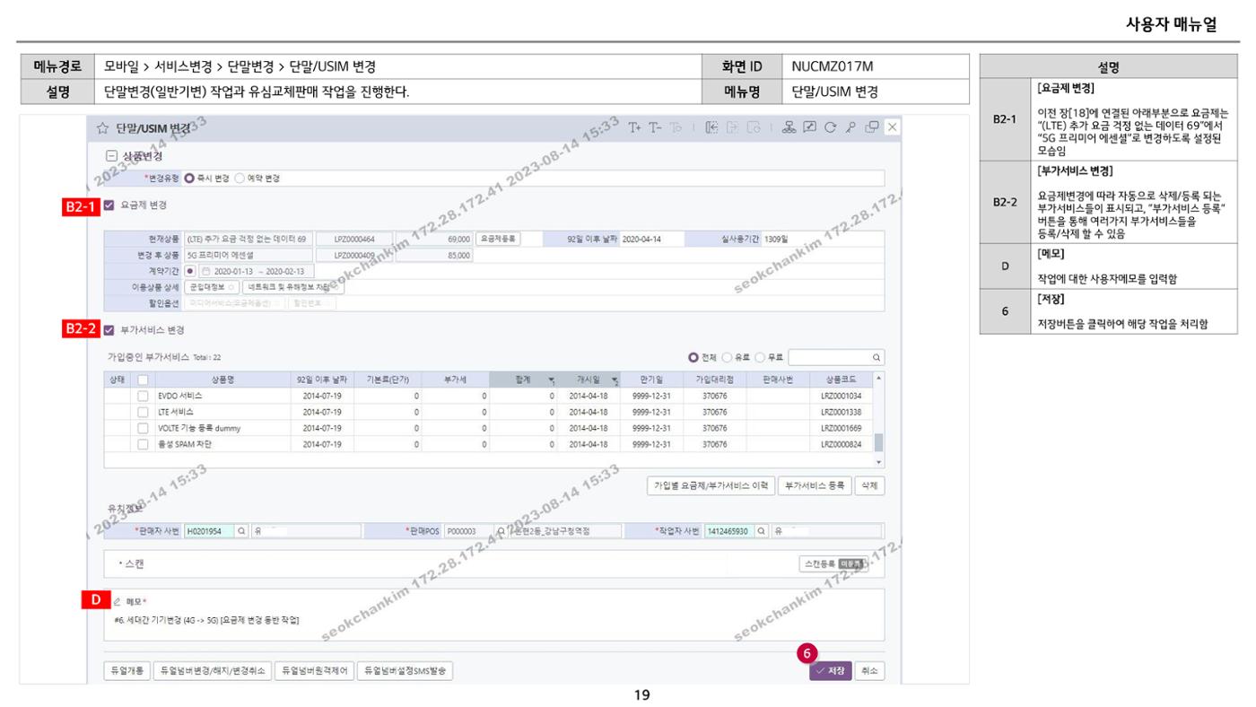Click the 듀얼넘버원격제어 button
The height and width of the screenshot is (707, 1256).
tap(313, 671)
